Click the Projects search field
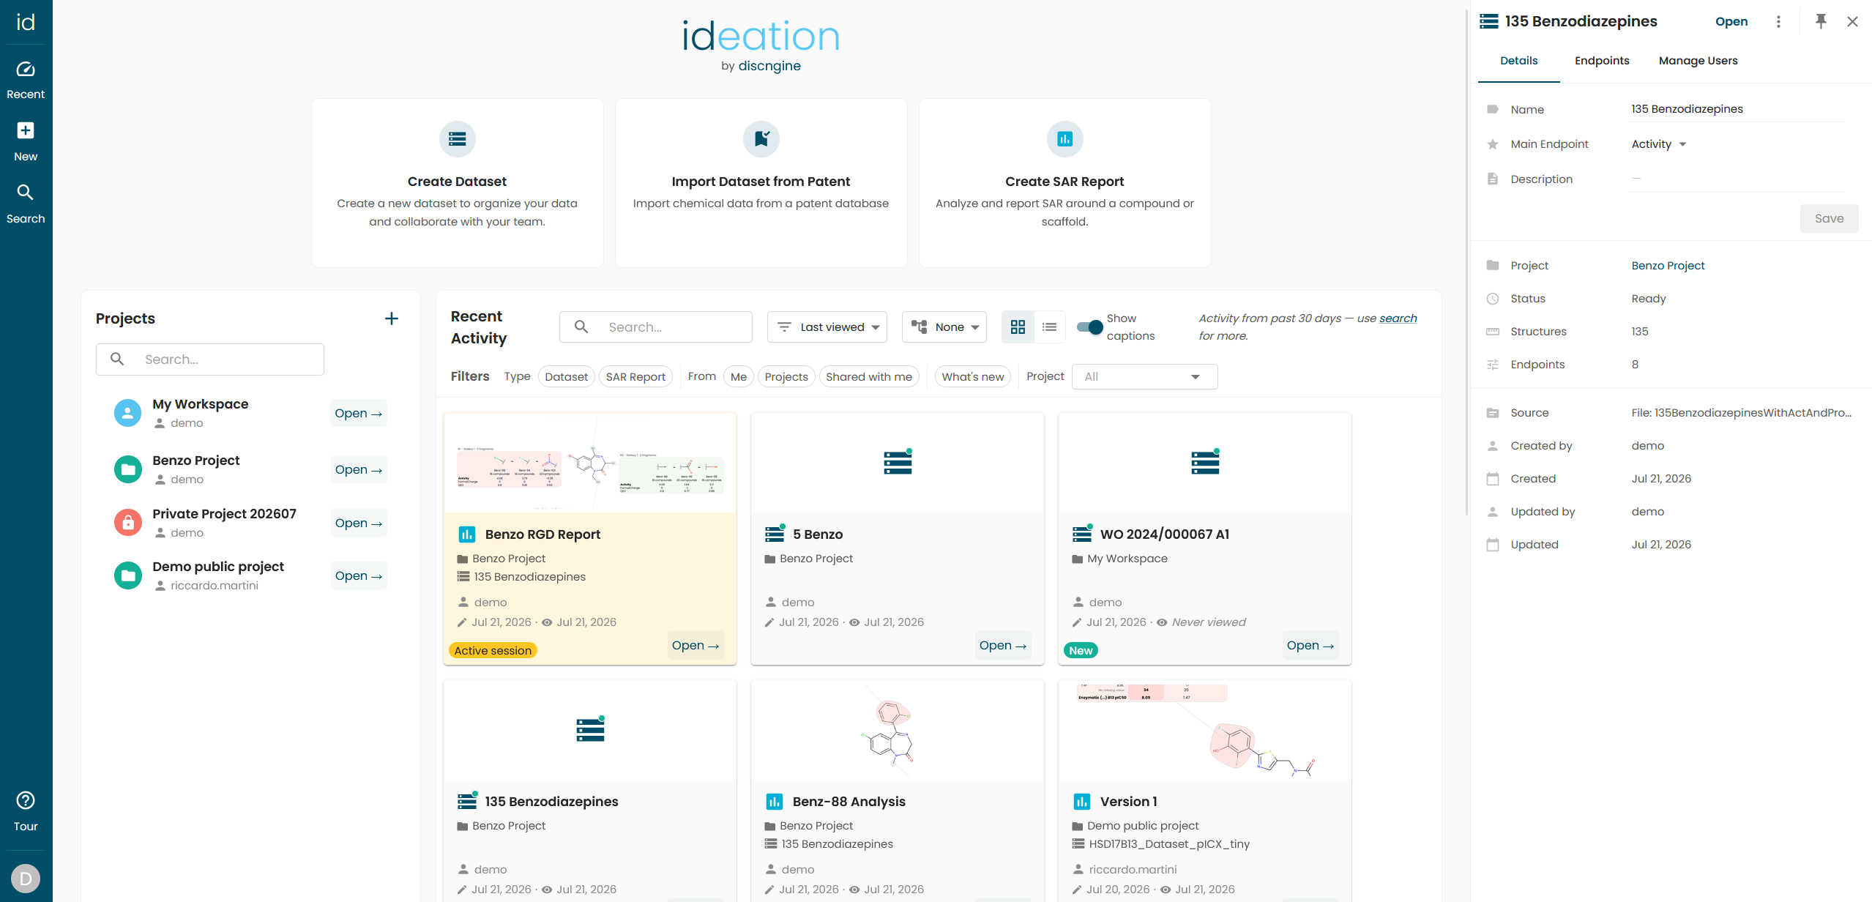The width and height of the screenshot is (1872, 902). 210,359
